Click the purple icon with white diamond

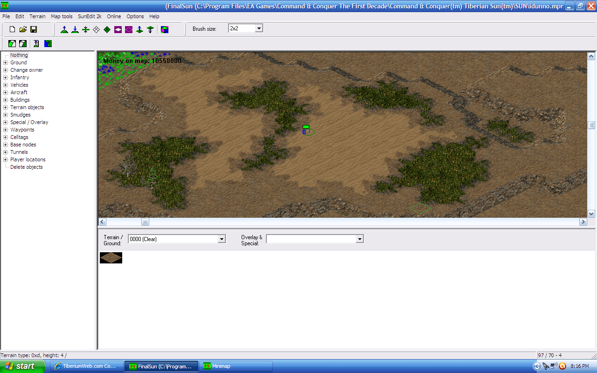pyautogui.click(x=118, y=29)
